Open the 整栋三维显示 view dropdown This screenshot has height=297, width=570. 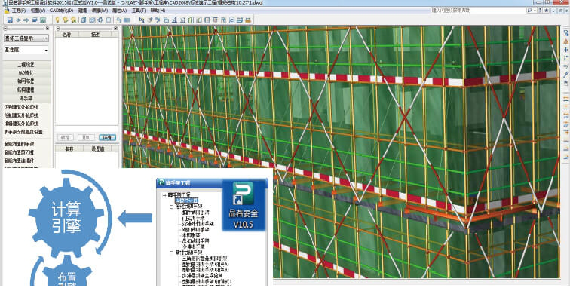click(26, 38)
